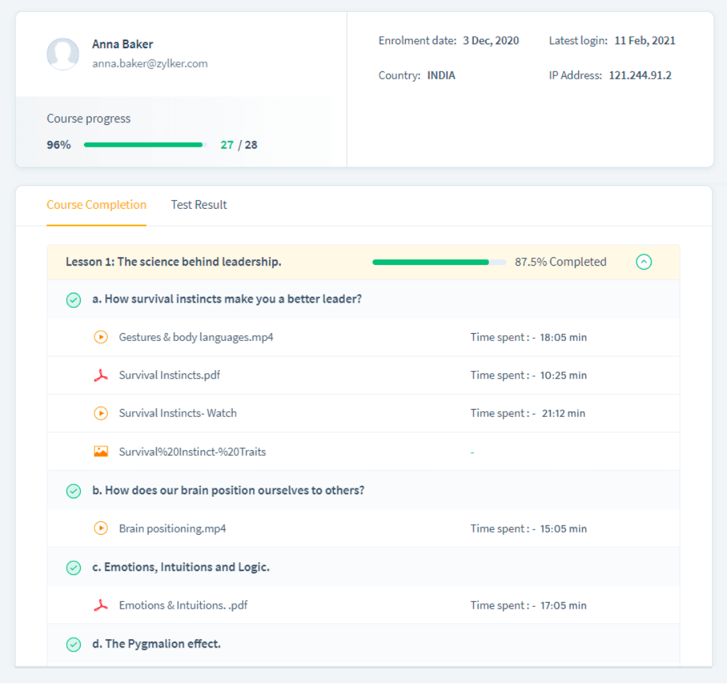The width and height of the screenshot is (727, 684).
Task: Open Brain positioning.mp4 video
Action: [x=172, y=529]
